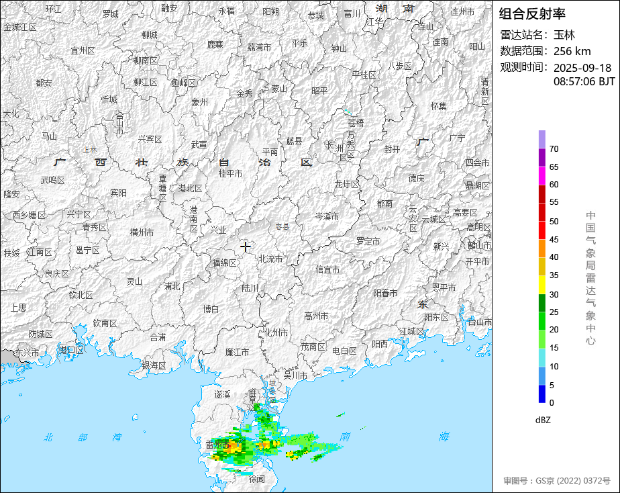Click the cyan 10 dBZ legend swatch
620x493 pixels.
tap(541, 357)
